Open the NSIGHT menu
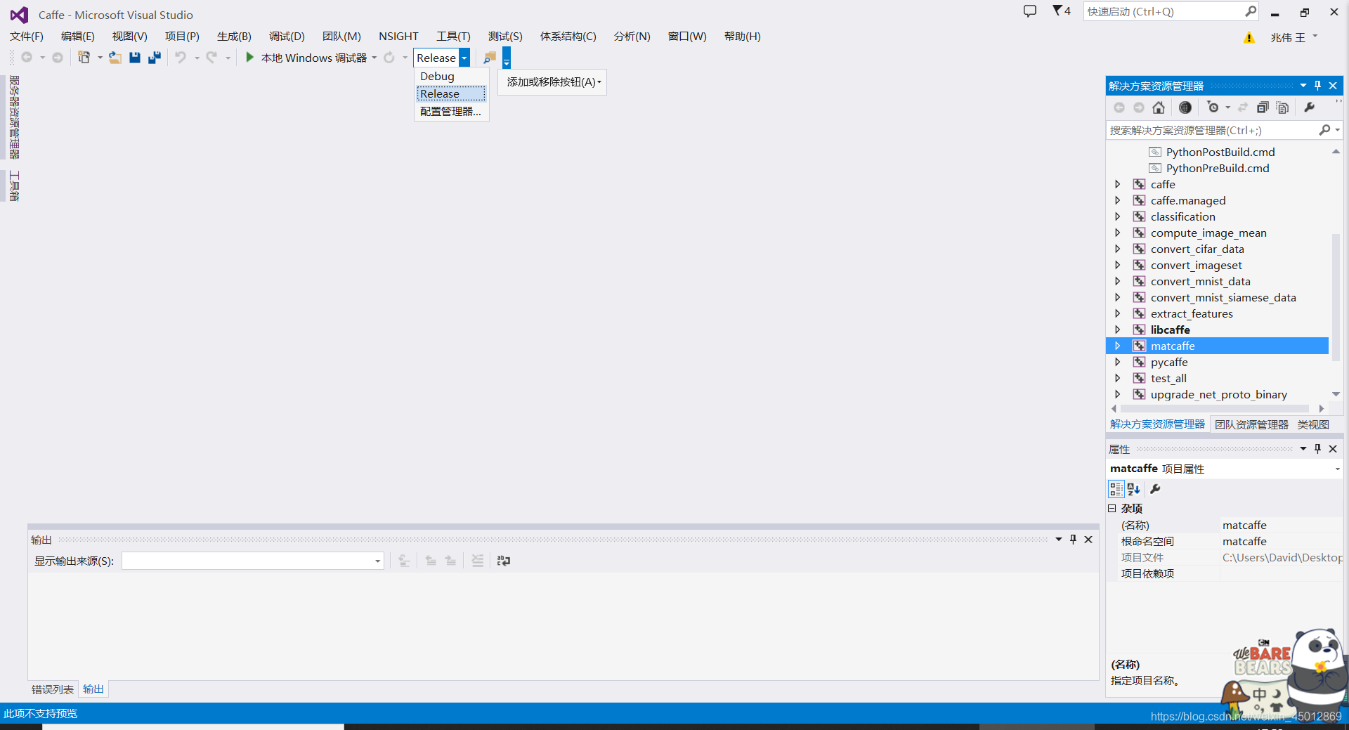 [398, 37]
